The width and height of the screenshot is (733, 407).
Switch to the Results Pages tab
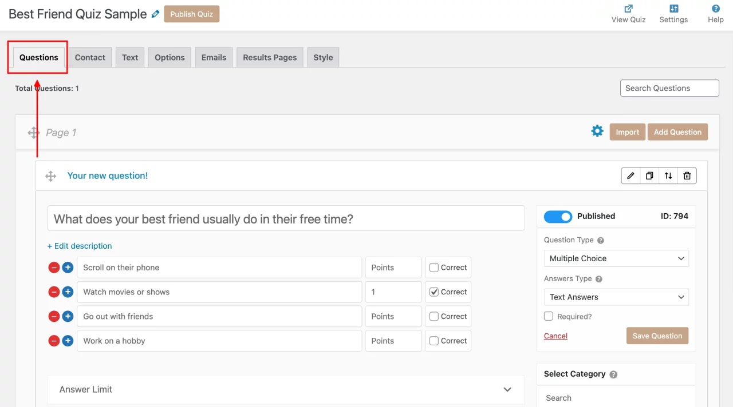click(x=269, y=57)
